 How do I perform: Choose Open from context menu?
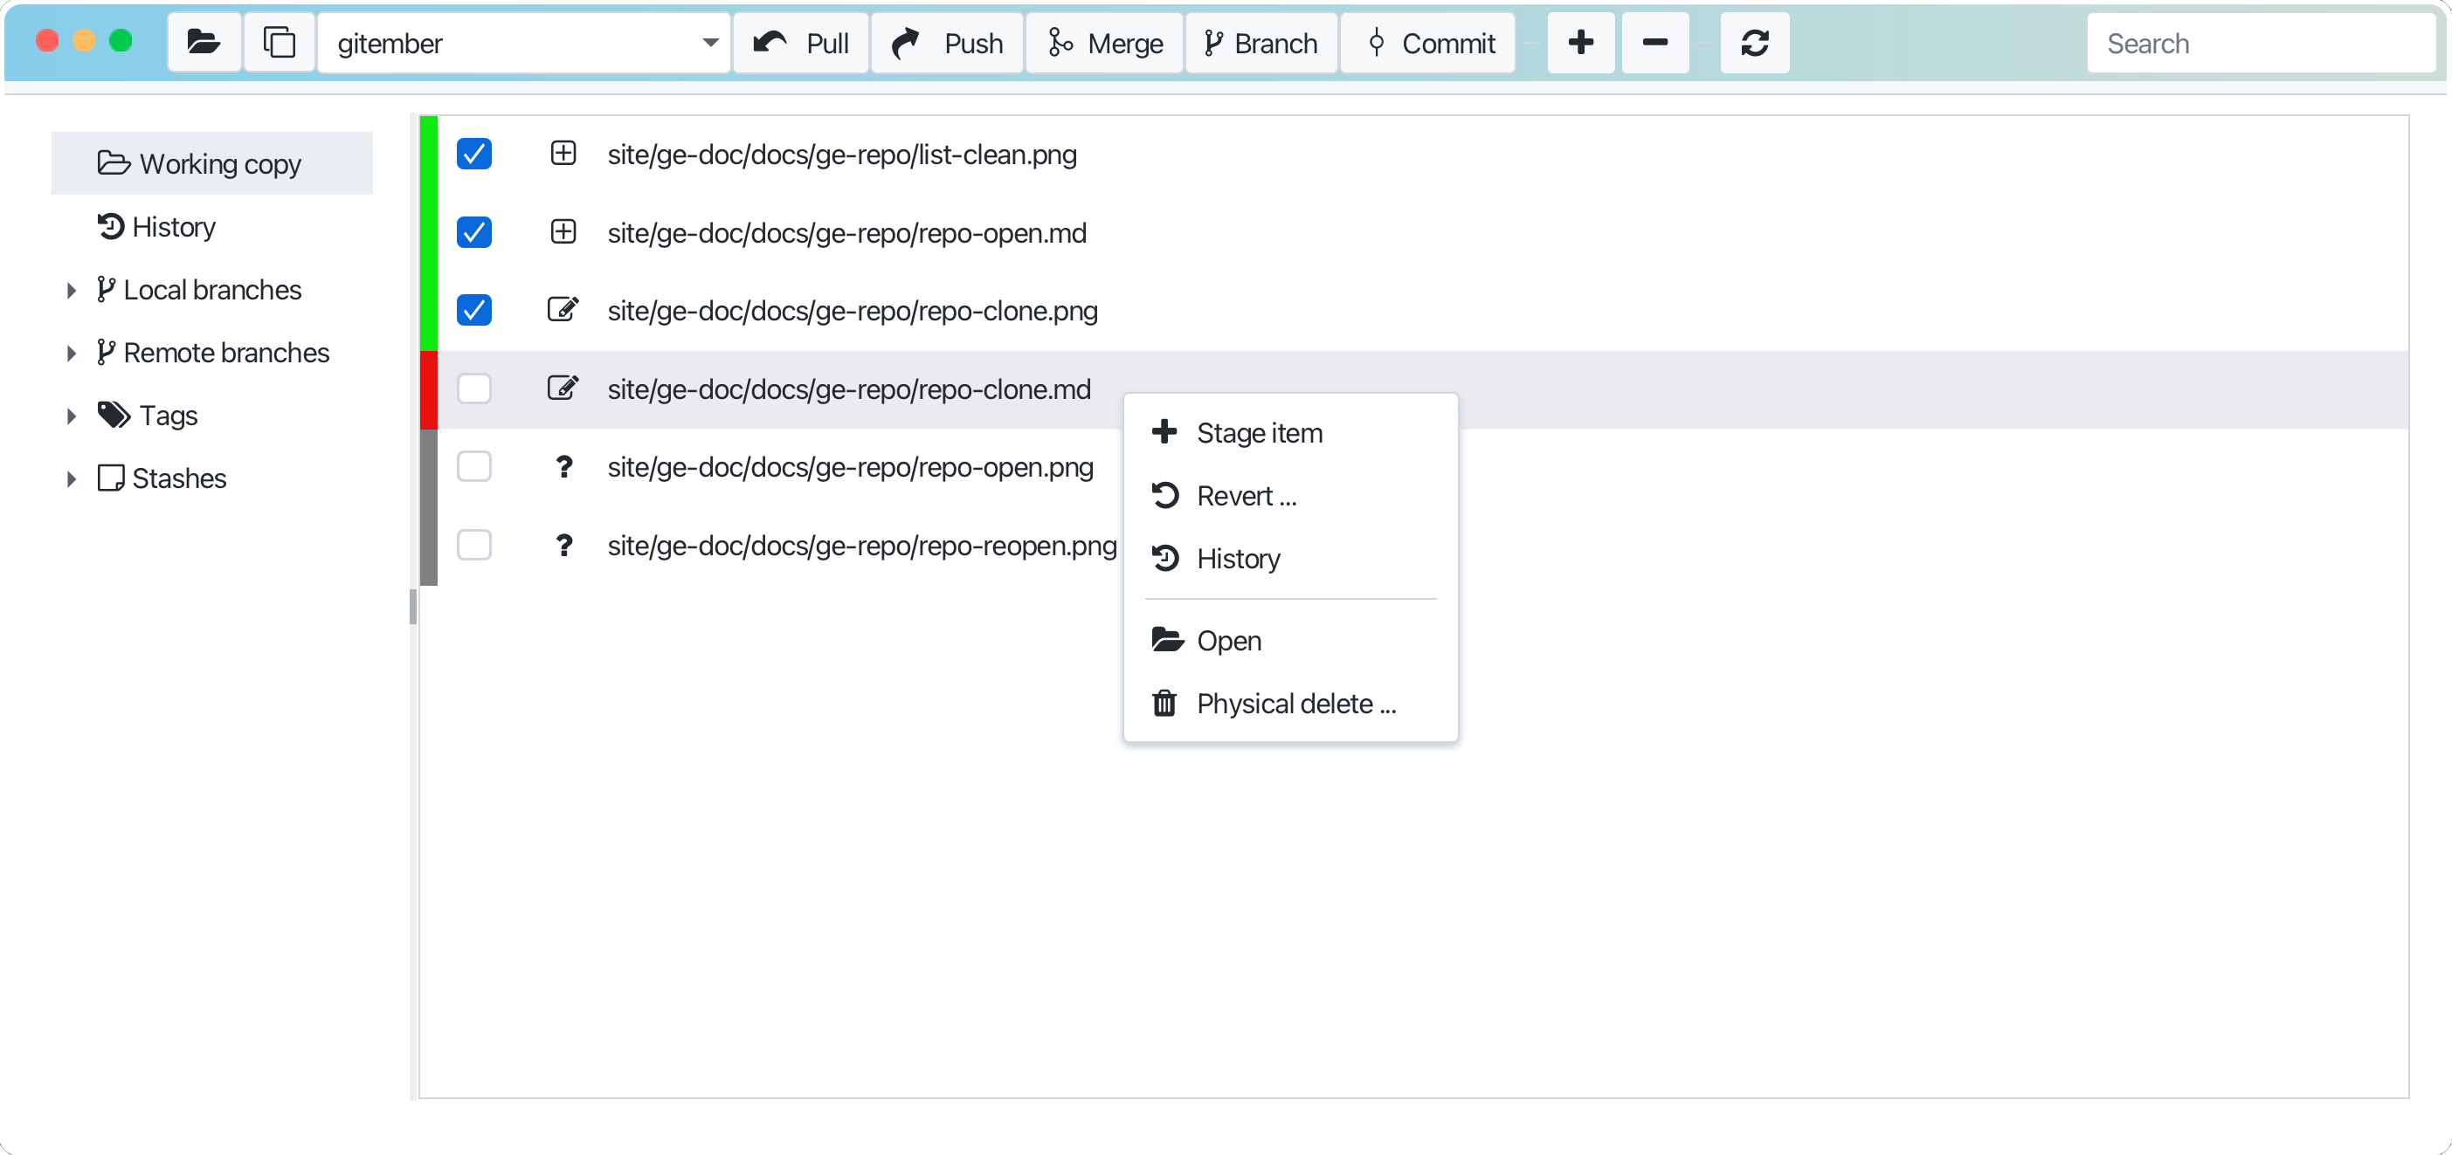[1290, 640]
